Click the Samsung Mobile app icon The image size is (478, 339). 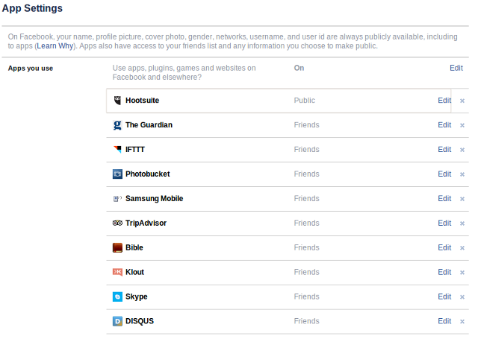tap(117, 199)
